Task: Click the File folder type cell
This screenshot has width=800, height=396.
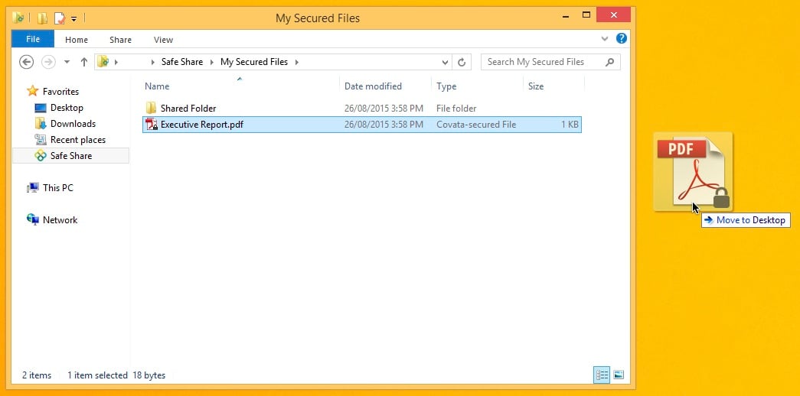Action: pos(456,108)
